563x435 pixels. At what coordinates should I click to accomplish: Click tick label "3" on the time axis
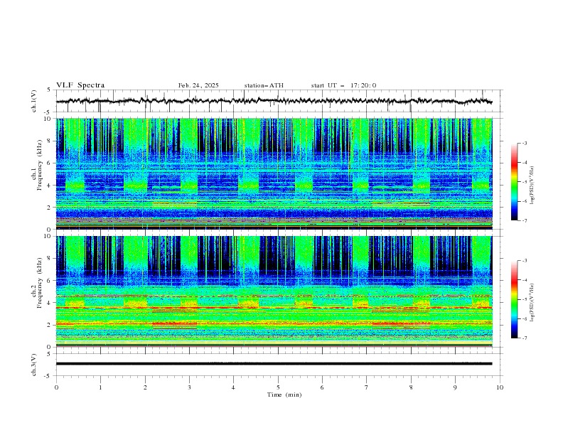tap(189, 387)
